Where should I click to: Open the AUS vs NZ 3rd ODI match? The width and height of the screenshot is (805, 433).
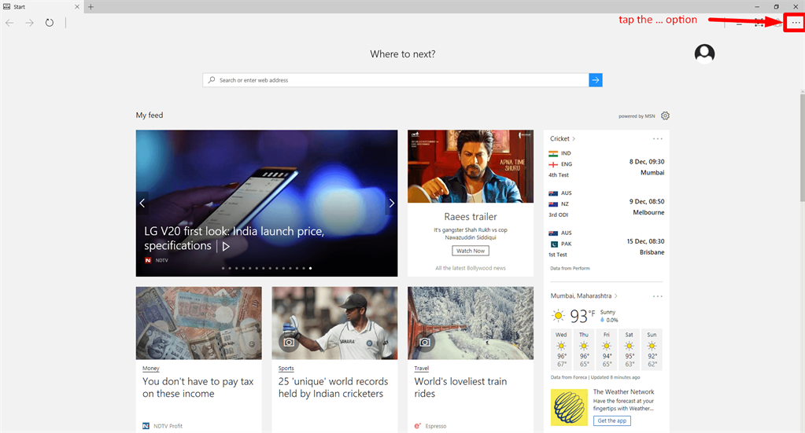[607, 204]
